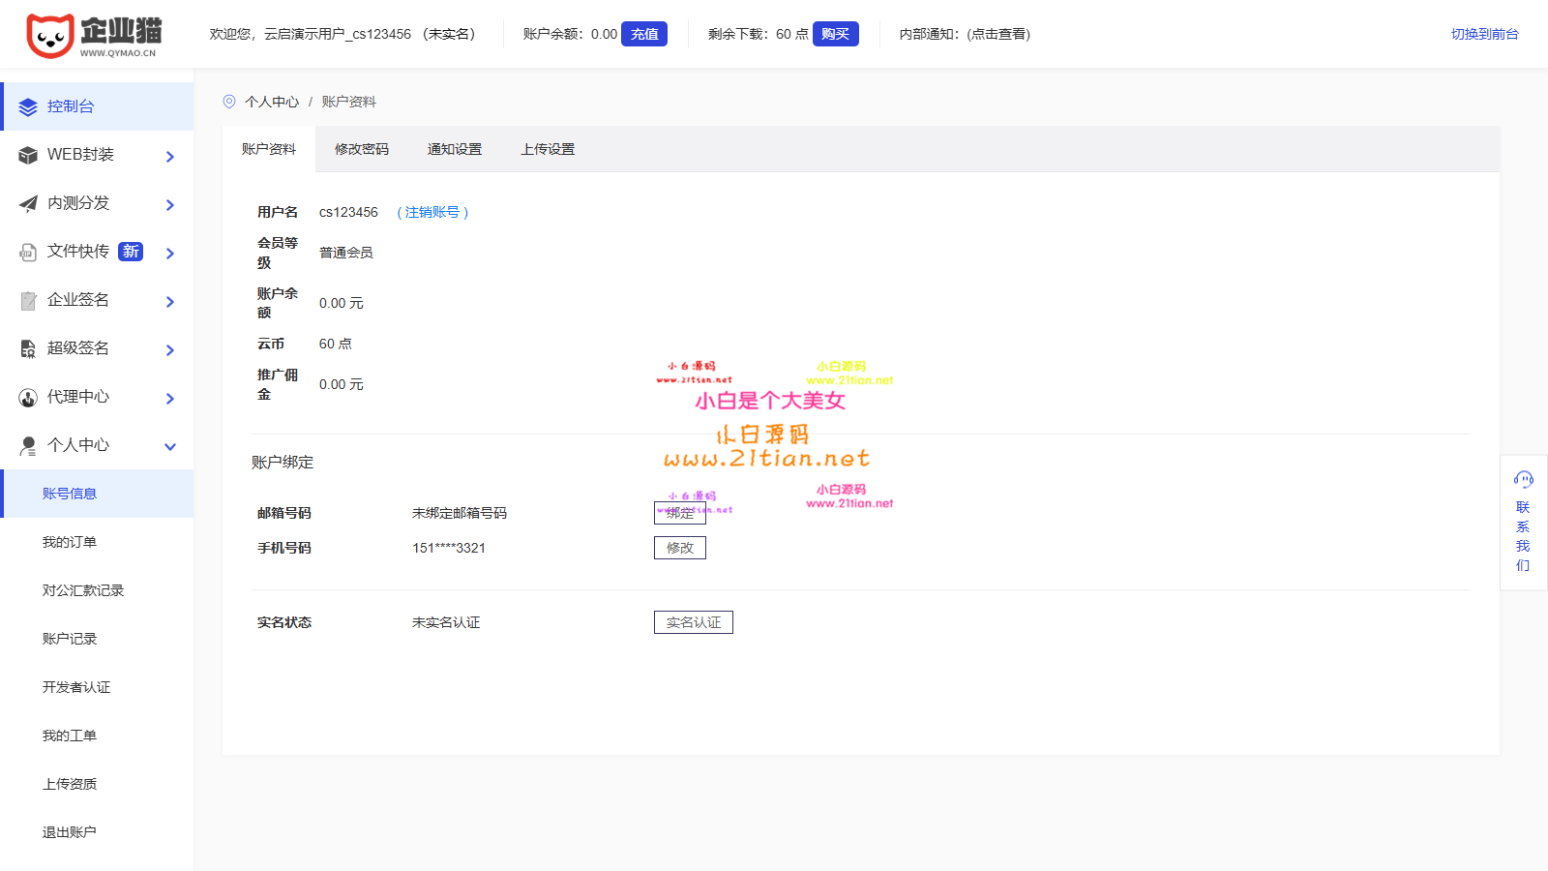Click the 代理中心 pie chart icon

pos(28,398)
